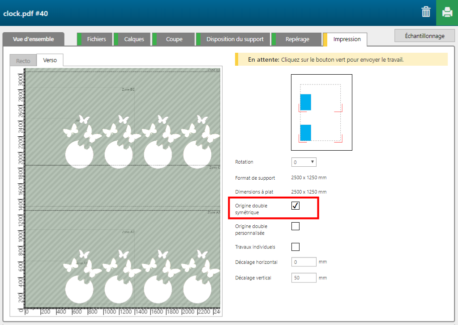Uncheck Origine double symétrique

pos(295,206)
